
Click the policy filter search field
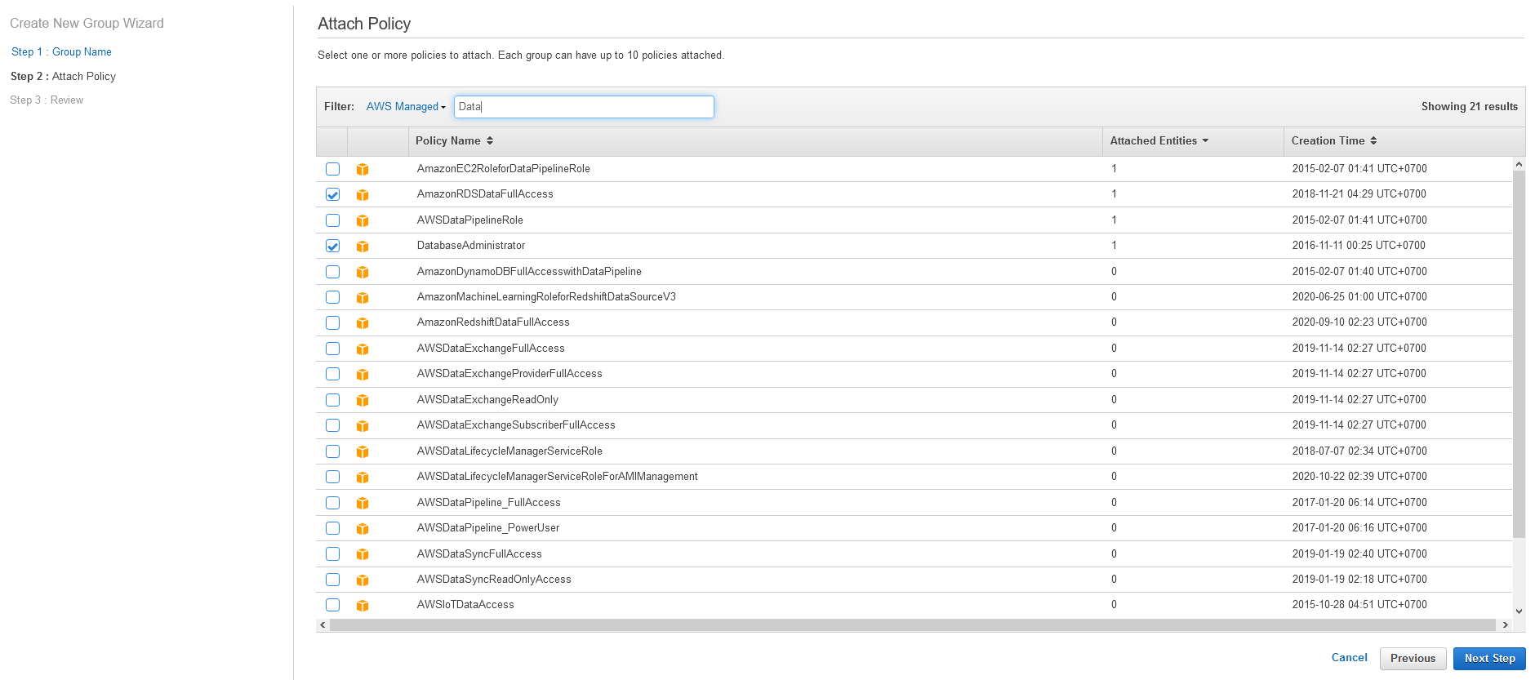(x=584, y=107)
